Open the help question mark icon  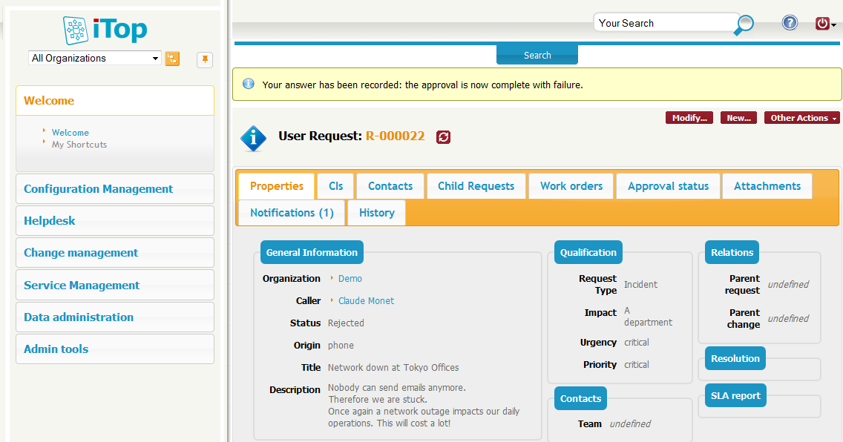click(790, 23)
